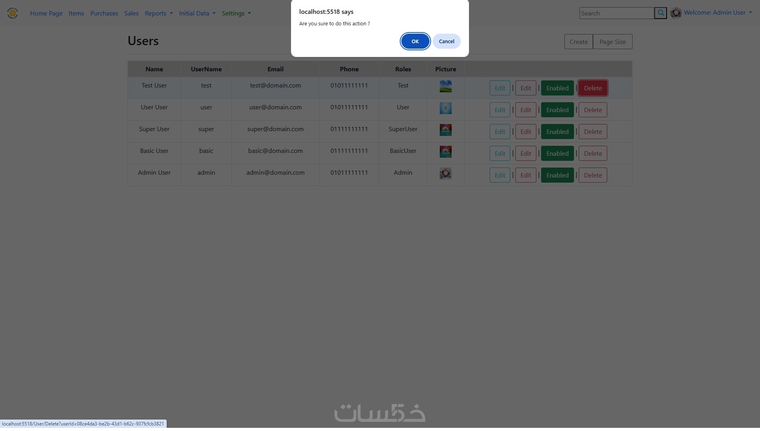Open the Items menu link

pos(76,13)
